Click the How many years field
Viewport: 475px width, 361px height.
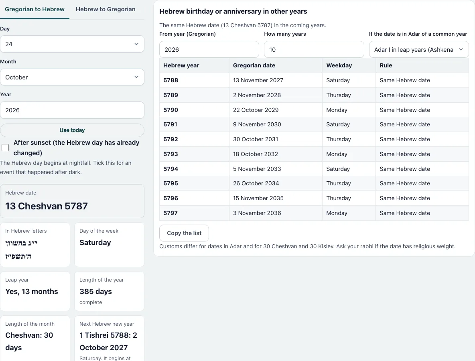click(314, 49)
